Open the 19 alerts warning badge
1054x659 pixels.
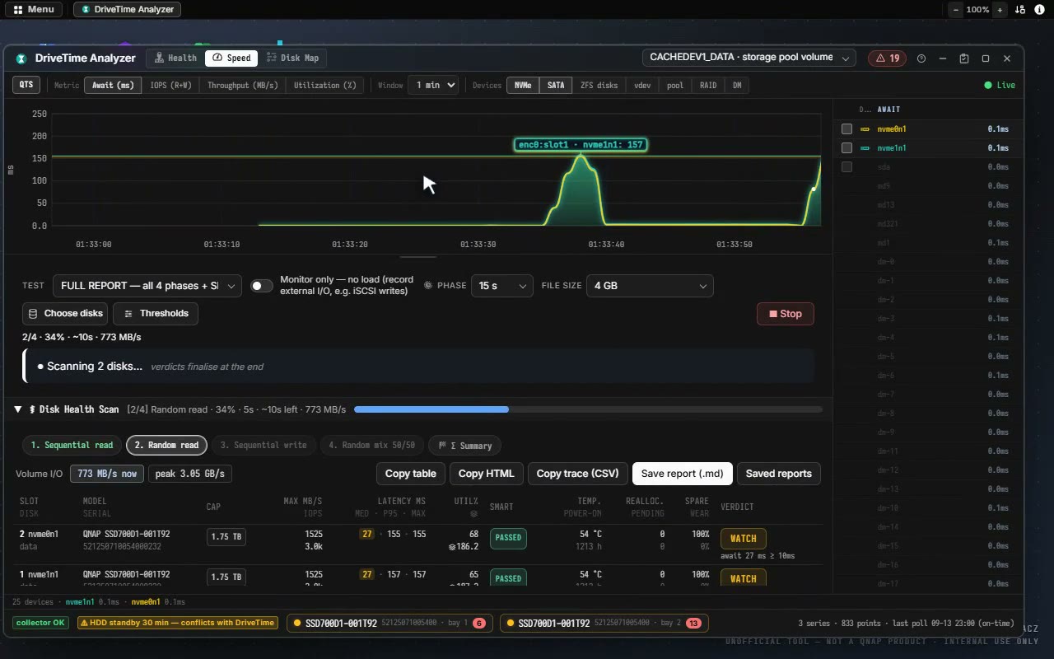point(887,58)
